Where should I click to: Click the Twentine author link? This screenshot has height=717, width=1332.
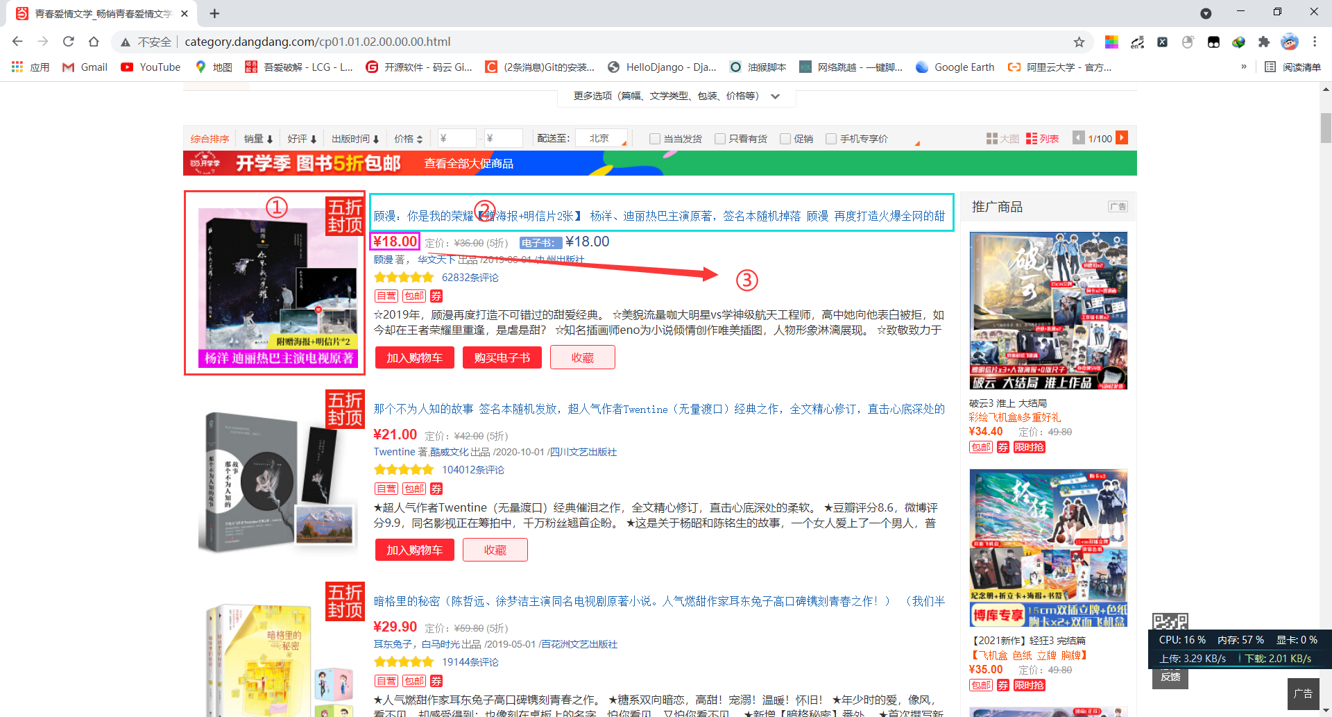click(394, 452)
